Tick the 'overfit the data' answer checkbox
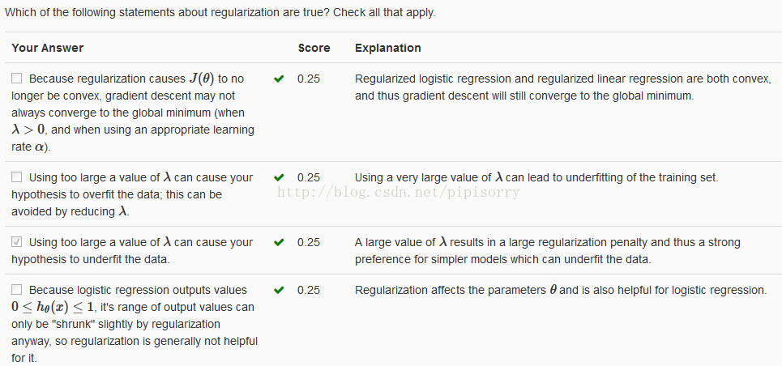The image size is (782, 366). [17, 177]
